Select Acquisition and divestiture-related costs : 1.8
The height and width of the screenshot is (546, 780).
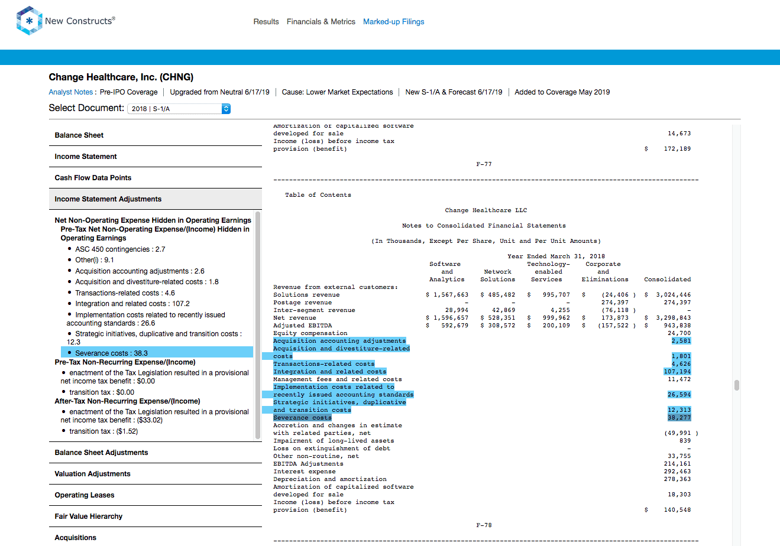[147, 282]
